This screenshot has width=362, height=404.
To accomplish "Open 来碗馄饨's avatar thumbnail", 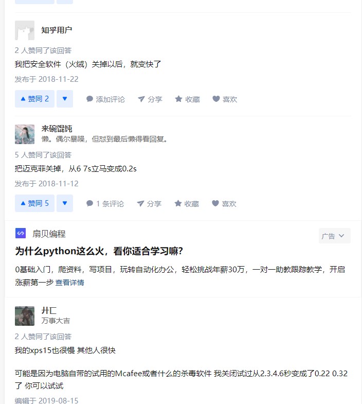I will coord(25,134).
